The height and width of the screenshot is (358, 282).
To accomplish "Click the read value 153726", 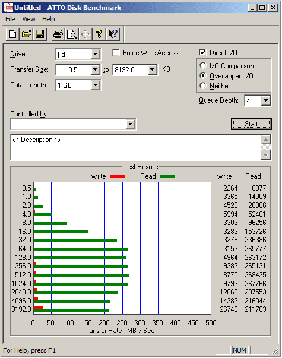I will (x=255, y=232).
